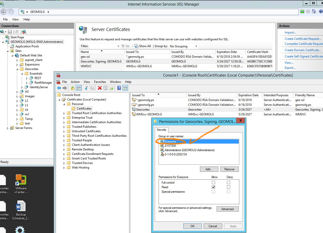Click the Server Certificates heading icon
Screen dimensions: 323x233
(83, 30)
